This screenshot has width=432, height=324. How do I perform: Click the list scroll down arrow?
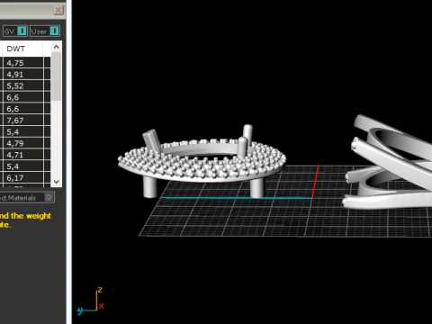click(57, 182)
